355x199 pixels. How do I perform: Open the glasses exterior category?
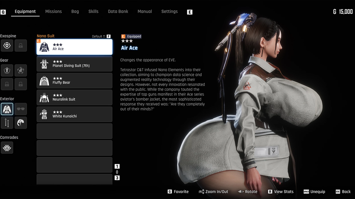(21, 109)
